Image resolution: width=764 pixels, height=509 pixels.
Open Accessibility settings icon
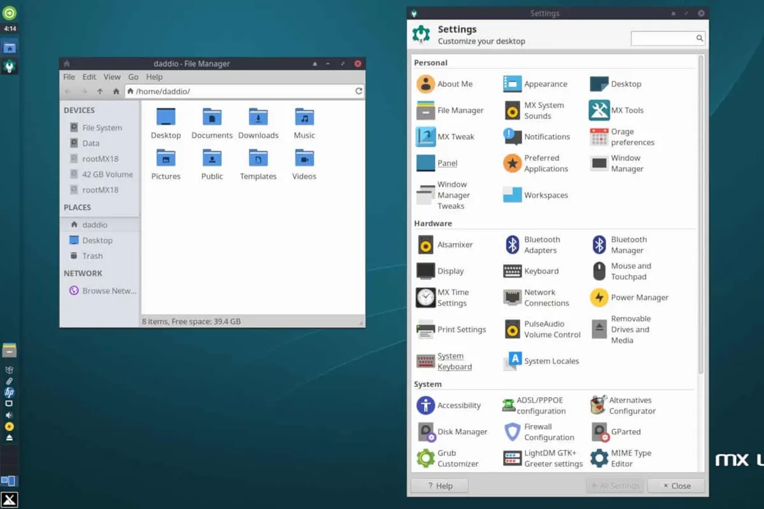(425, 405)
